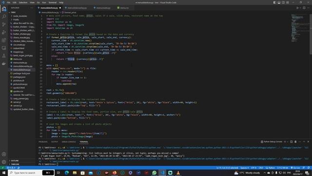Open the Selection menu
The image size is (312, 176).
pyautogui.click(x=23, y=2)
